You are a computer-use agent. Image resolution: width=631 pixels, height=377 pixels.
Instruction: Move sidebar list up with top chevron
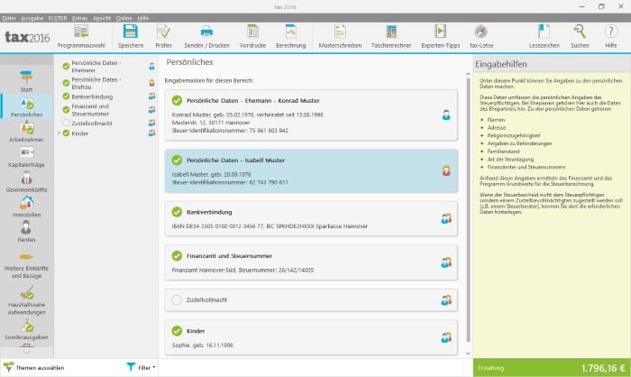point(26,60)
